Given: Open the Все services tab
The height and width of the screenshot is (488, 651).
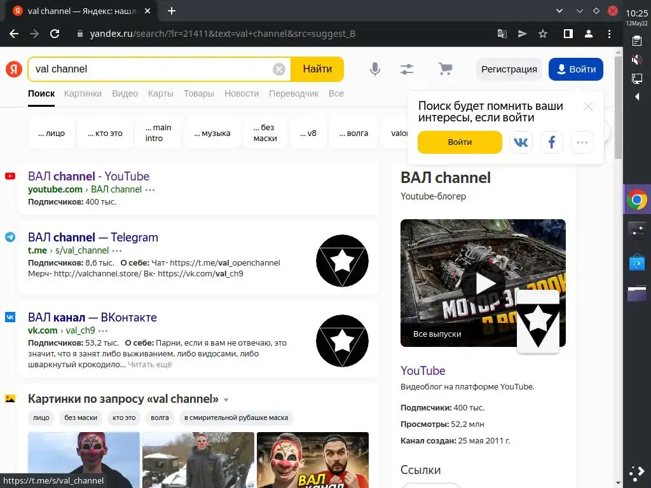Looking at the screenshot, I should tap(336, 93).
